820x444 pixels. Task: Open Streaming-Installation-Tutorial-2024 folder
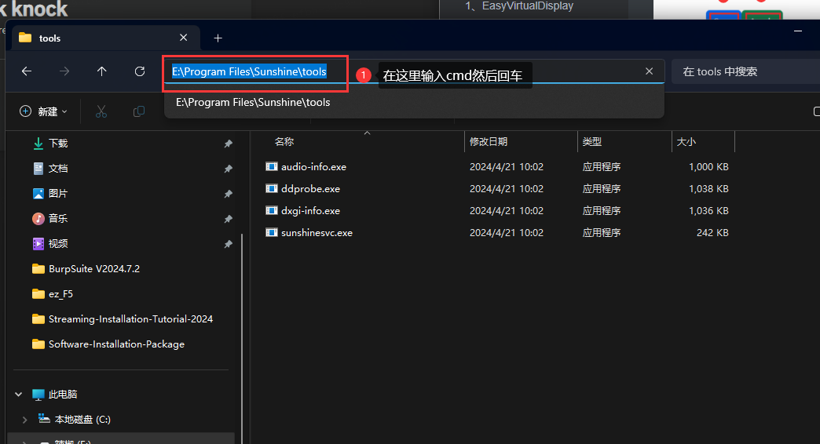(130, 318)
